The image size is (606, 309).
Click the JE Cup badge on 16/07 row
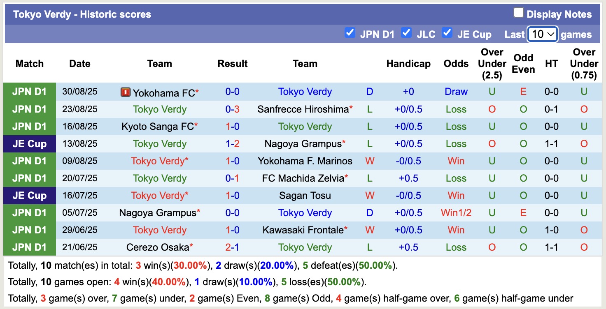tap(29, 195)
